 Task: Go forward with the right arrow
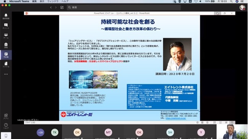[56, 7]
